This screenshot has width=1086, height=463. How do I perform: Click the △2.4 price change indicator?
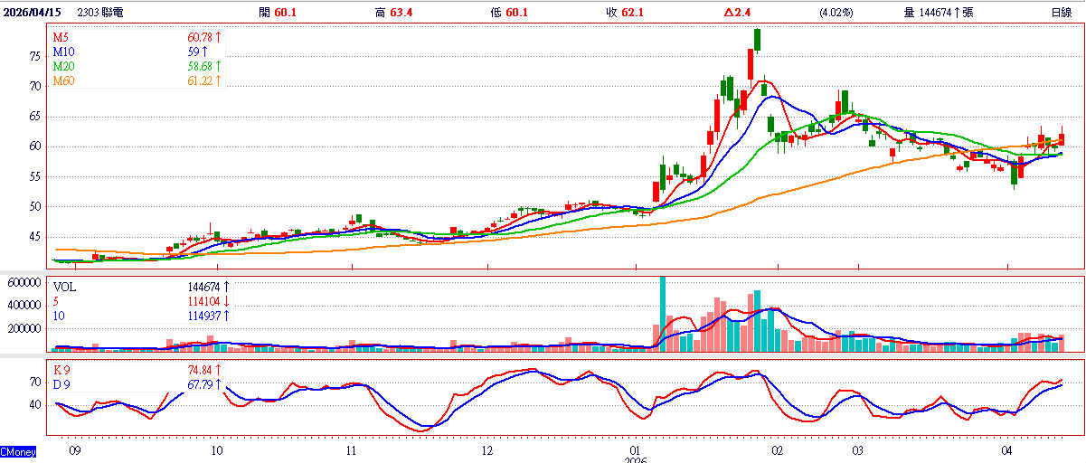coord(737,13)
